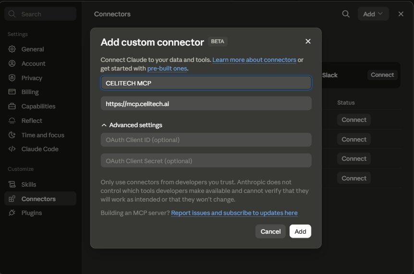414x274 pixels.
Task: Click the Connectors blocks icon
Action: pyautogui.click(x=12, y=199)
